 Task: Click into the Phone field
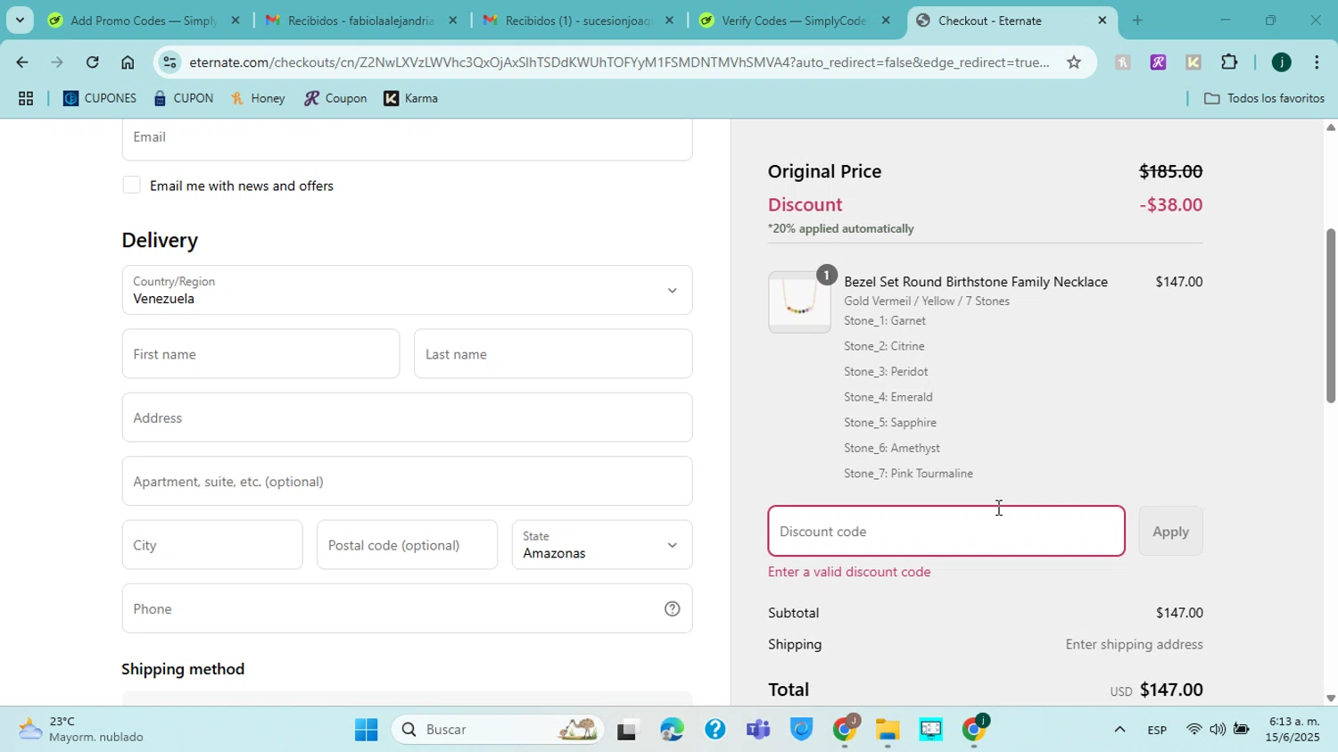[407, 609]
